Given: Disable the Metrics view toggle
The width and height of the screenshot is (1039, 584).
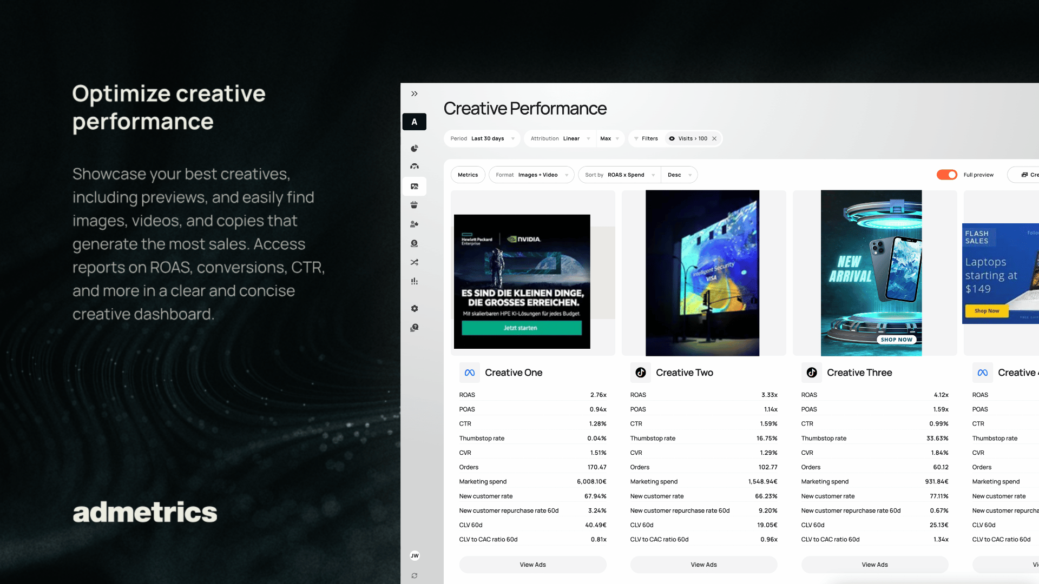Looking at the screenshot, I should click(468, 175).
